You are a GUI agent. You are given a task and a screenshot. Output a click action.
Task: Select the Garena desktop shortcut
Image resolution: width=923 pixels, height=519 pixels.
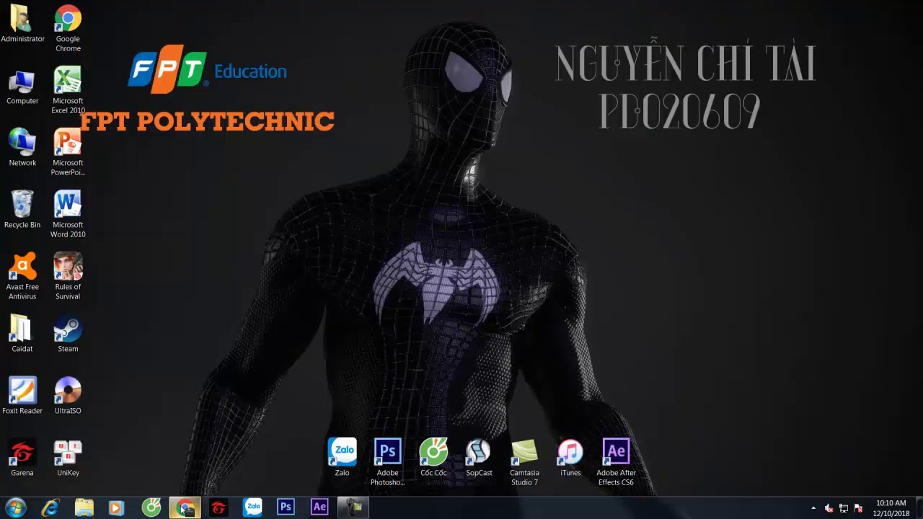tap(22, 458)
